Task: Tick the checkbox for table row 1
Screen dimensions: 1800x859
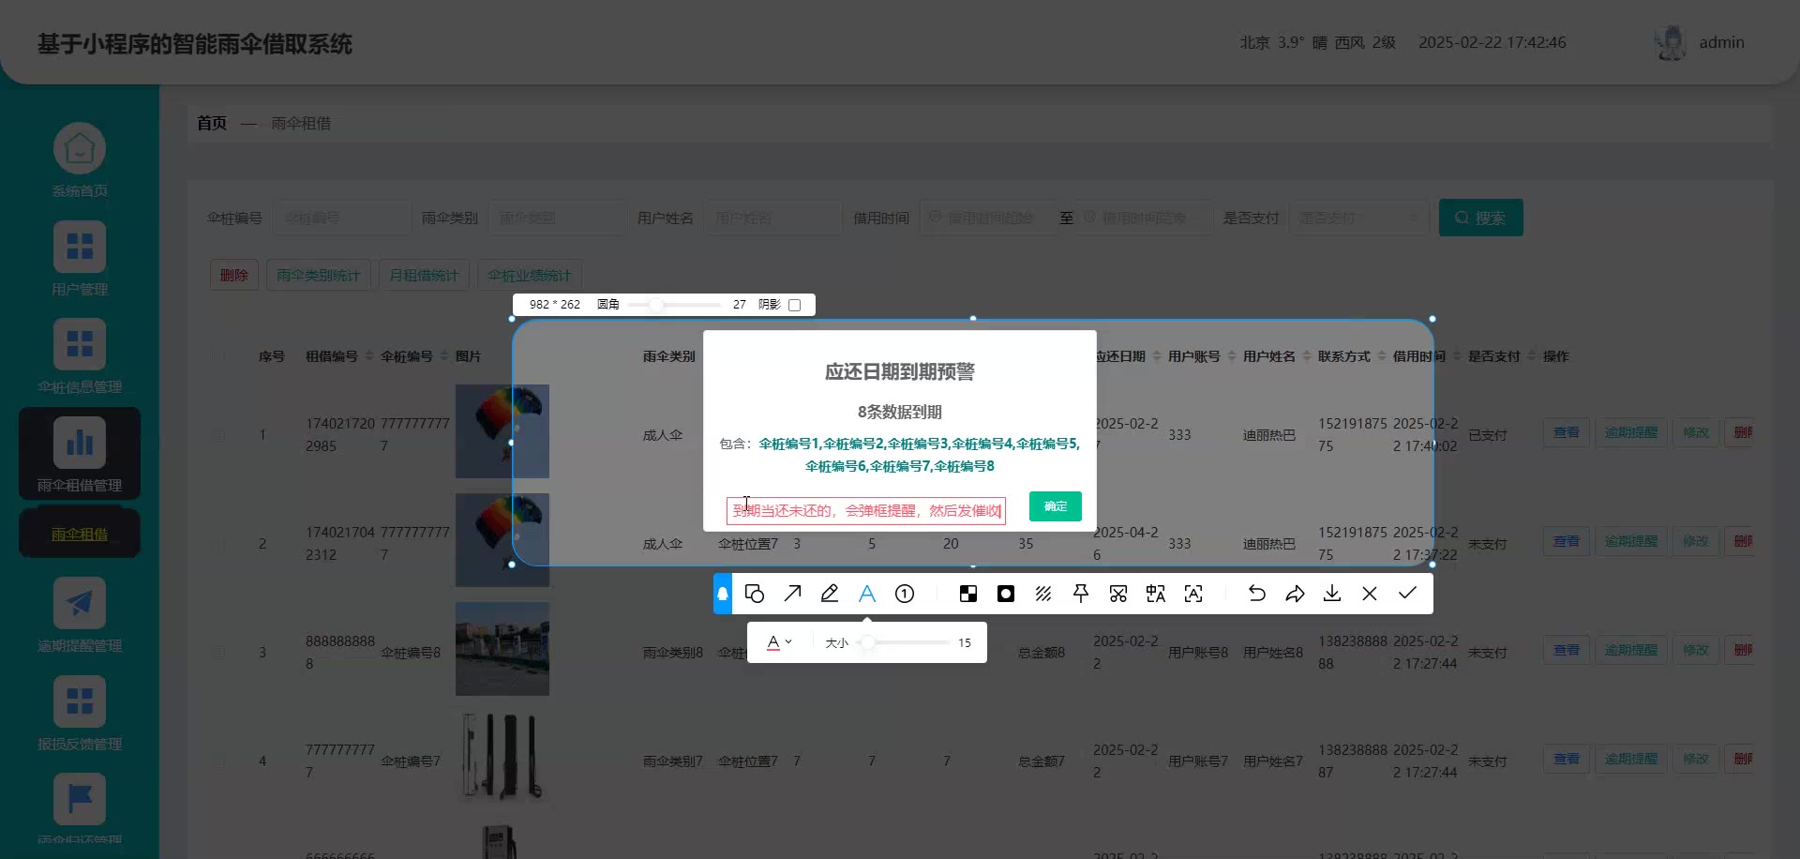Action: (x=220, y=435)
